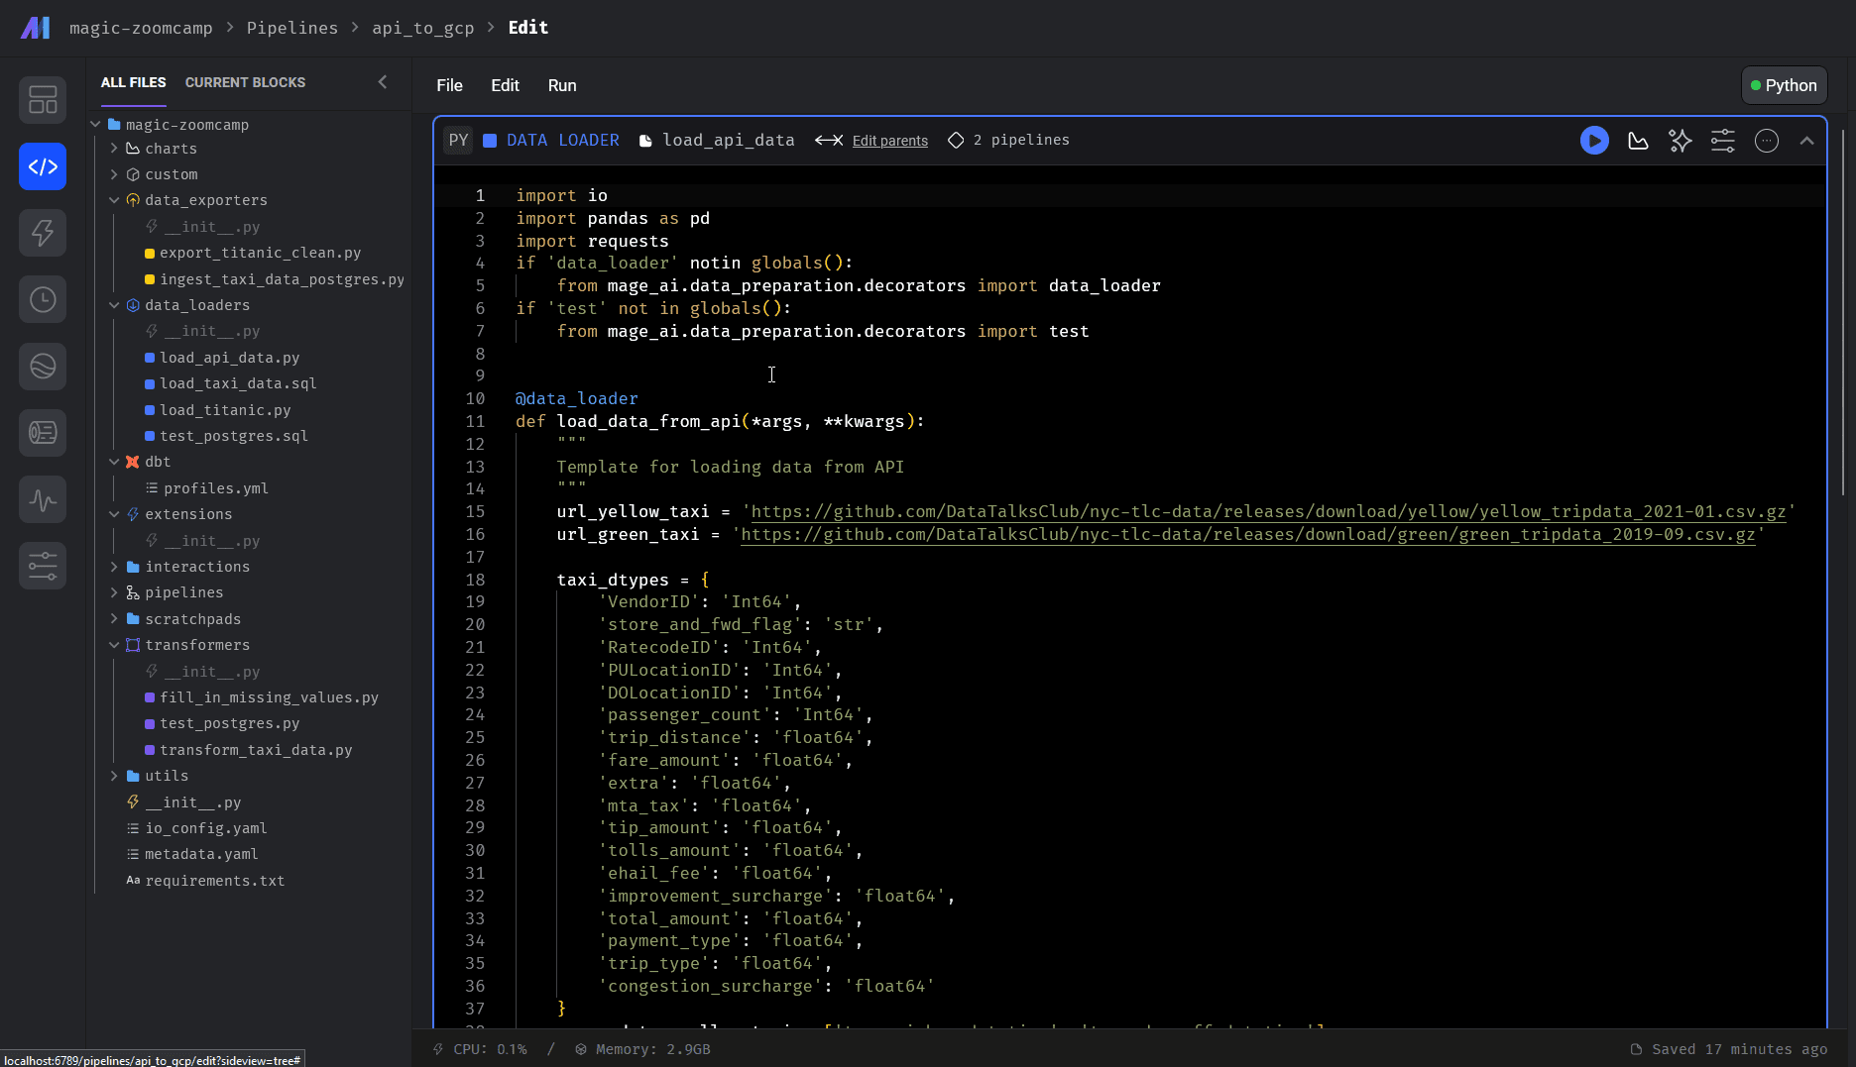Open the Run menu

pyautogui.click(x=561, y=85)
